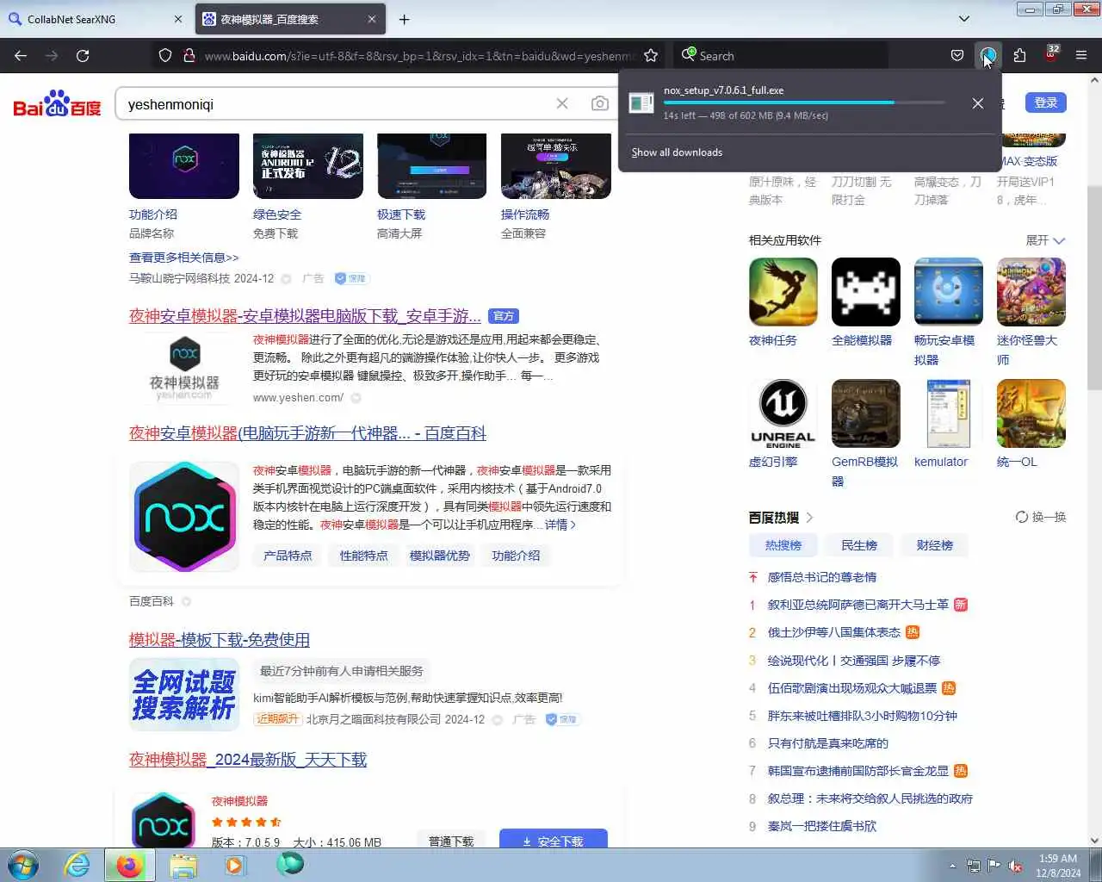Bookmark this page with star icon
The image size is (1102, 882).
click(x=651, y=56)
